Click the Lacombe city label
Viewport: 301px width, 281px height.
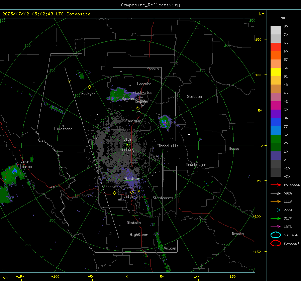click(144, 84)
